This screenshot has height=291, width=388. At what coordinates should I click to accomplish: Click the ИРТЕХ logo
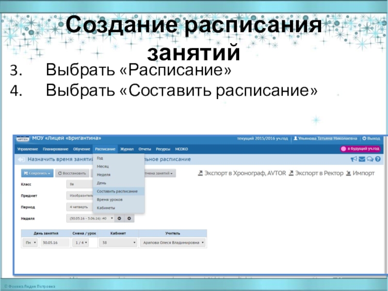pyautogui.click(x=23, y=139)
